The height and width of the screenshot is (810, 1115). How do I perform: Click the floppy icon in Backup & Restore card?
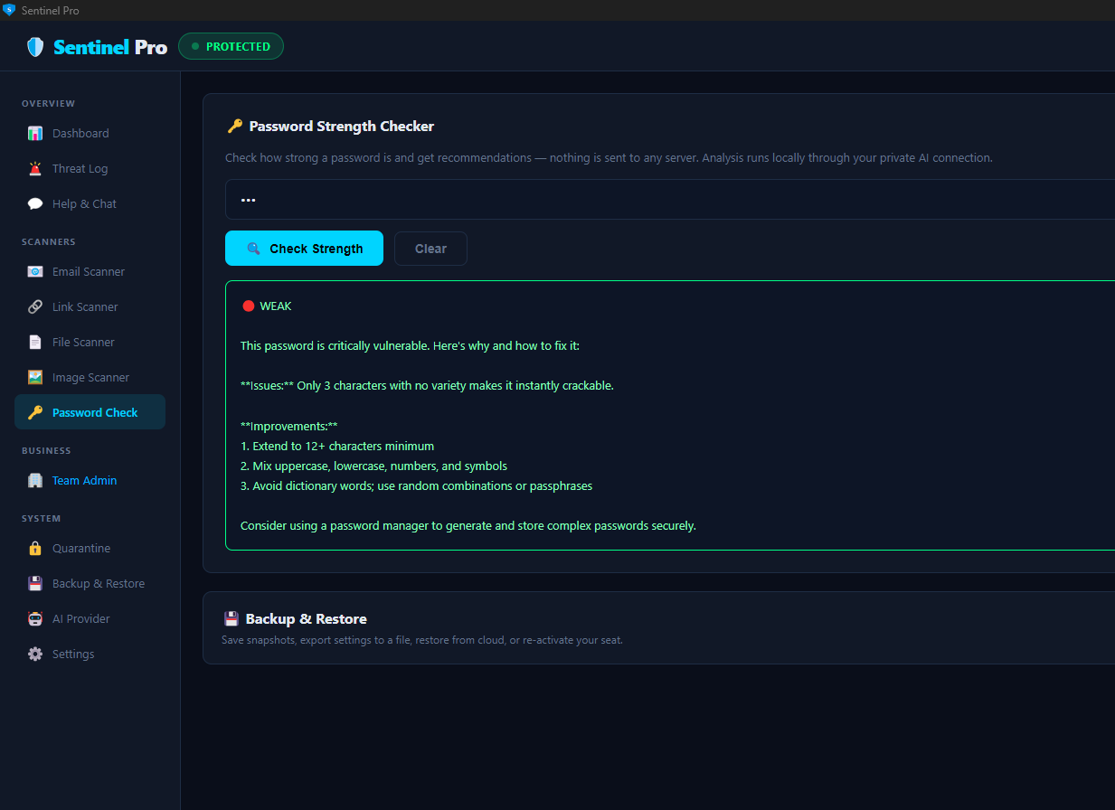tap(232, 619)
